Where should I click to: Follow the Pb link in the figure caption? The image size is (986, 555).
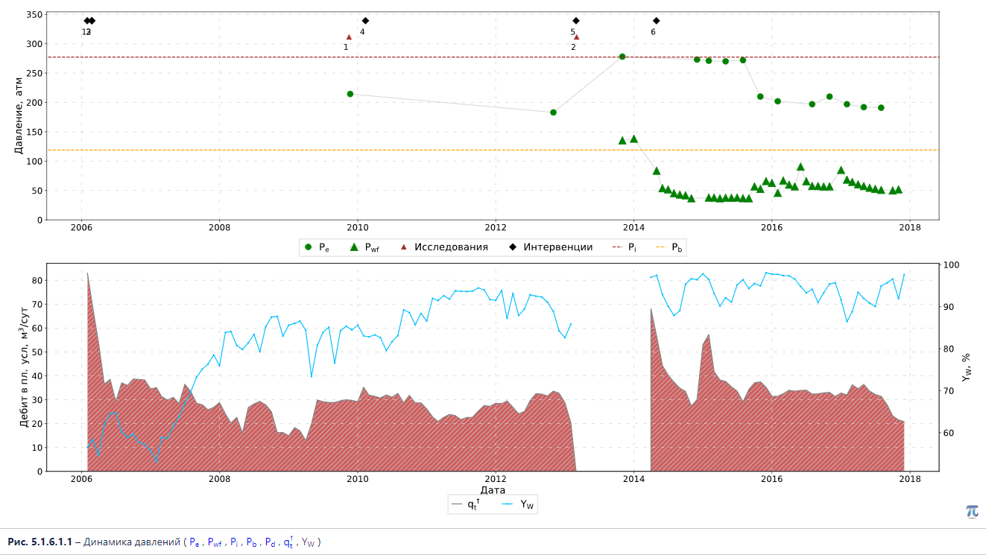252,542
